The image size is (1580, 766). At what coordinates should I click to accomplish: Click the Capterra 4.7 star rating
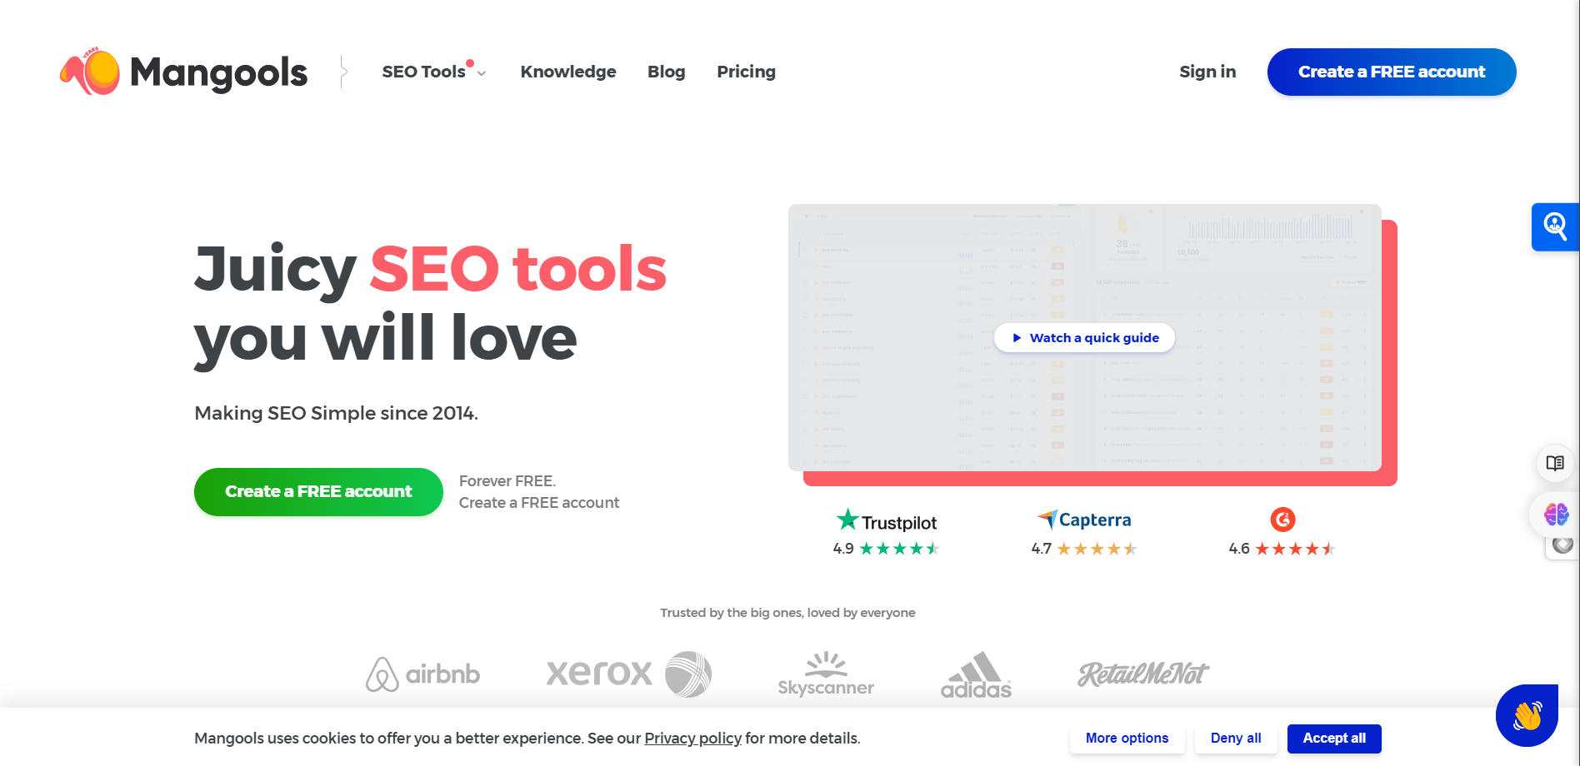click(1084, 549)
